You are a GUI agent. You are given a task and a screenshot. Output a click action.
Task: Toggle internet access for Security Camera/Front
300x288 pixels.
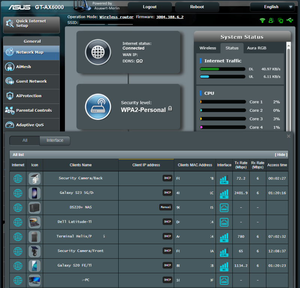point(18,251)
